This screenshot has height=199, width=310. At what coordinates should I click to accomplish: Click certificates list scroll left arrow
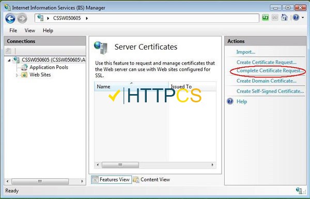(98, 165)
